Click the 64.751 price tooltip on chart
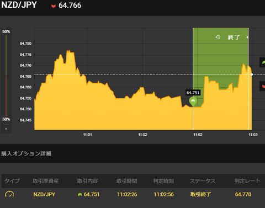Screen dimensions: 265x208 (x=193, y=93)
